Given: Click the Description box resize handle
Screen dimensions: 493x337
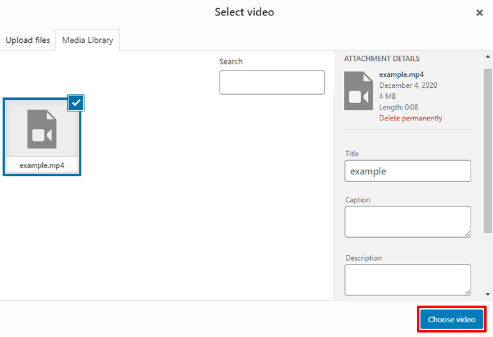Looking at the screenshot, I should tap(468, 292).
